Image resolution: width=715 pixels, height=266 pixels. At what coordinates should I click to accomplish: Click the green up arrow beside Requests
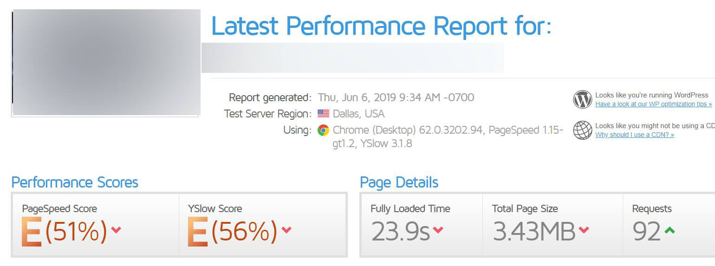pos(669,230)
